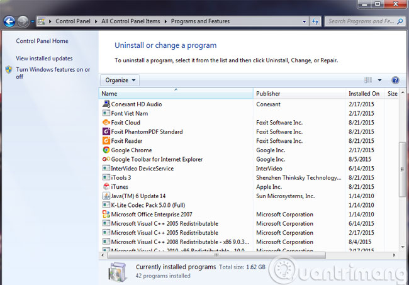Screen dimensions: 409x285
Task: Click the blue help icon
Action: coord(395,80)
